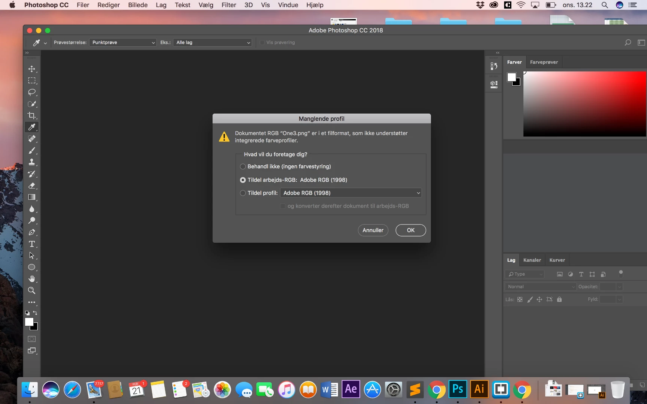This screenshot has width=647, height=404.
Task: Select the Spot Healing Brush tool
Action: pos(32,139)
